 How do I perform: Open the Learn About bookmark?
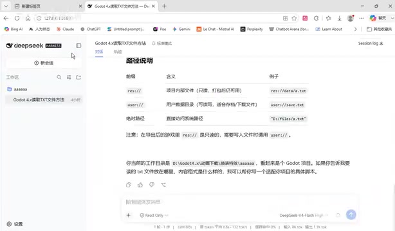pos(329,29)
